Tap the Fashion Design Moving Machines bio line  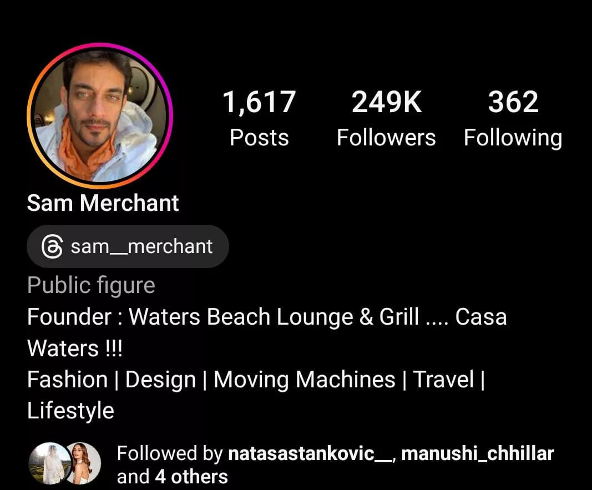click(256, 395)
